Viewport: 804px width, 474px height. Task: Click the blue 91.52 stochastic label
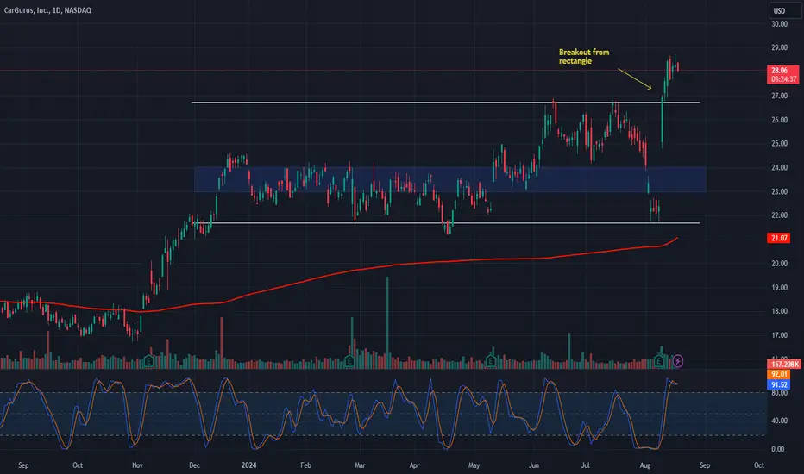coord(778,385)
